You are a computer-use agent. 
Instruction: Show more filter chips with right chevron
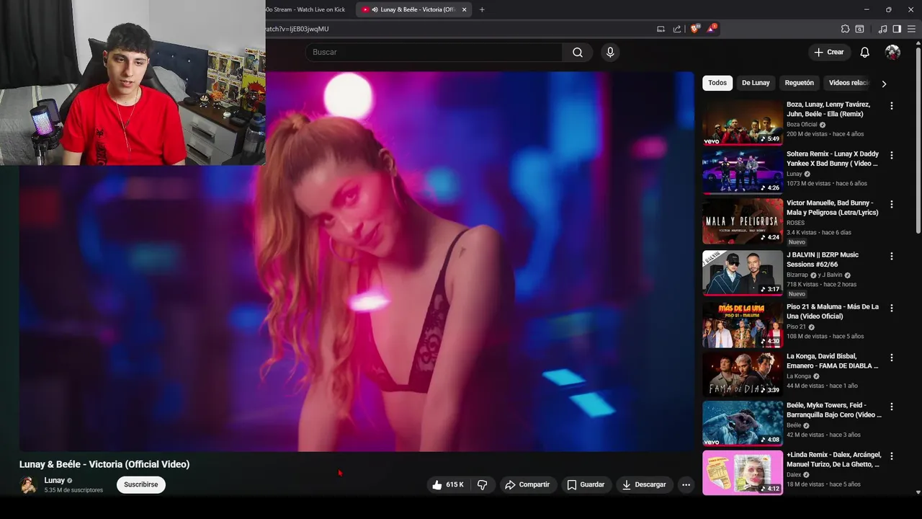(x=884, y=84)
